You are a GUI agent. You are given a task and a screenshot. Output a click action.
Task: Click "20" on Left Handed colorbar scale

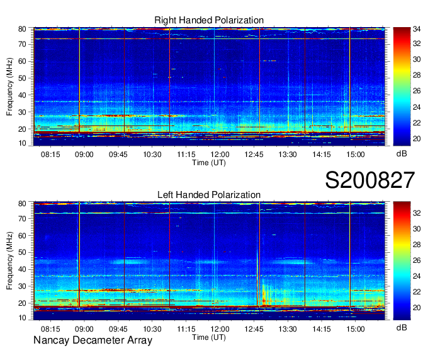[417, 308]
